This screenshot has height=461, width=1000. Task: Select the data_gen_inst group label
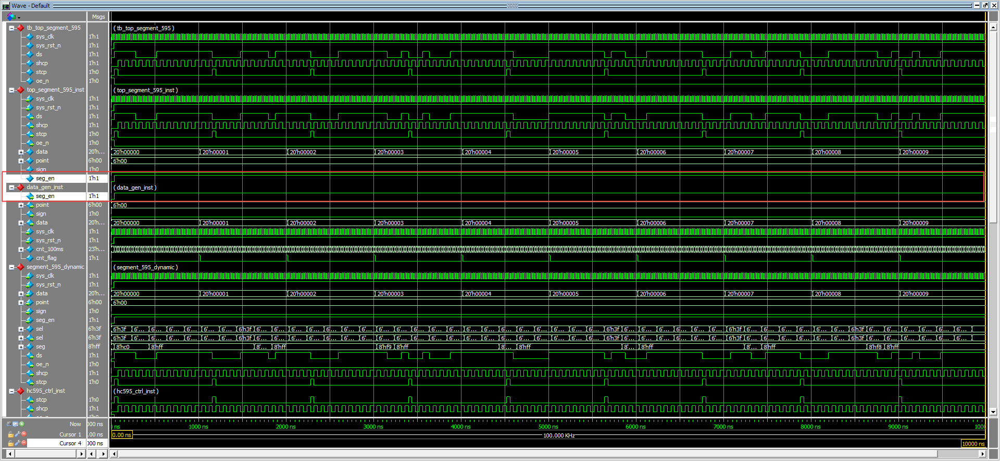click(45, 188)
